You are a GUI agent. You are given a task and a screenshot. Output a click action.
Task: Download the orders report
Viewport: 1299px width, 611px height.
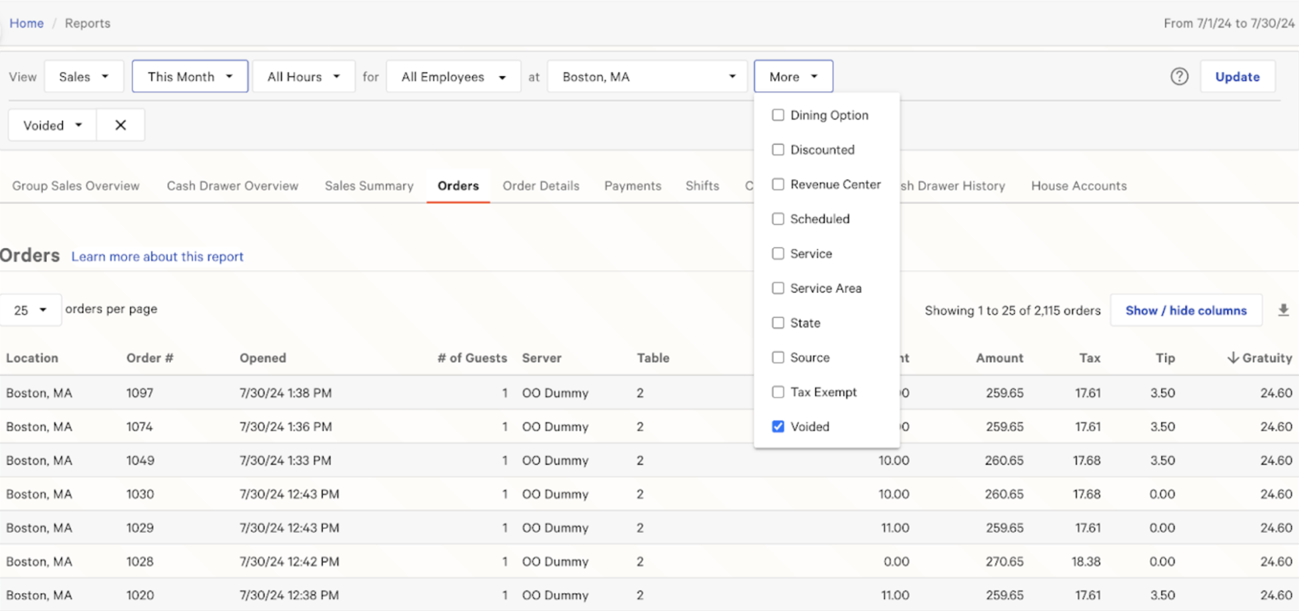coord(1283,310)
